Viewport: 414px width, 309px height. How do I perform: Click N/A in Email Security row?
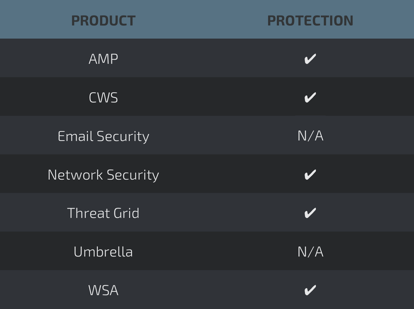point(310,136)
